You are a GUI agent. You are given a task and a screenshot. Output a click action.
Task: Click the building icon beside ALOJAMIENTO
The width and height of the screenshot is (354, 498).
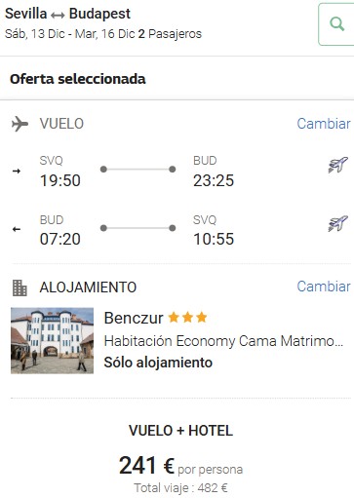(x=20, y=287)
